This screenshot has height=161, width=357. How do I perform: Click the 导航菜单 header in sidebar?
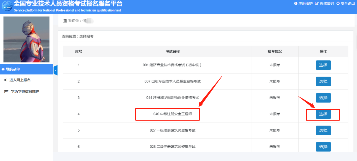(26, 69)
